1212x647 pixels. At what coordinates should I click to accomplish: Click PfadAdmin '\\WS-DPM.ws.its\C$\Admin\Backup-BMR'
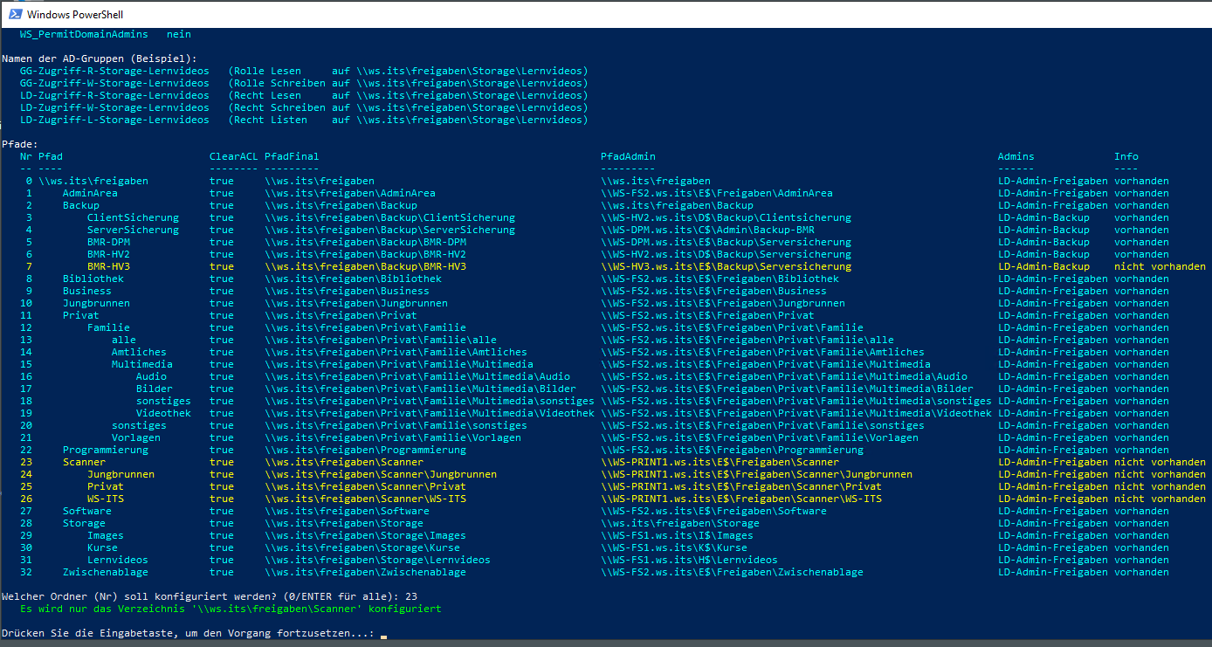(707, 230)
